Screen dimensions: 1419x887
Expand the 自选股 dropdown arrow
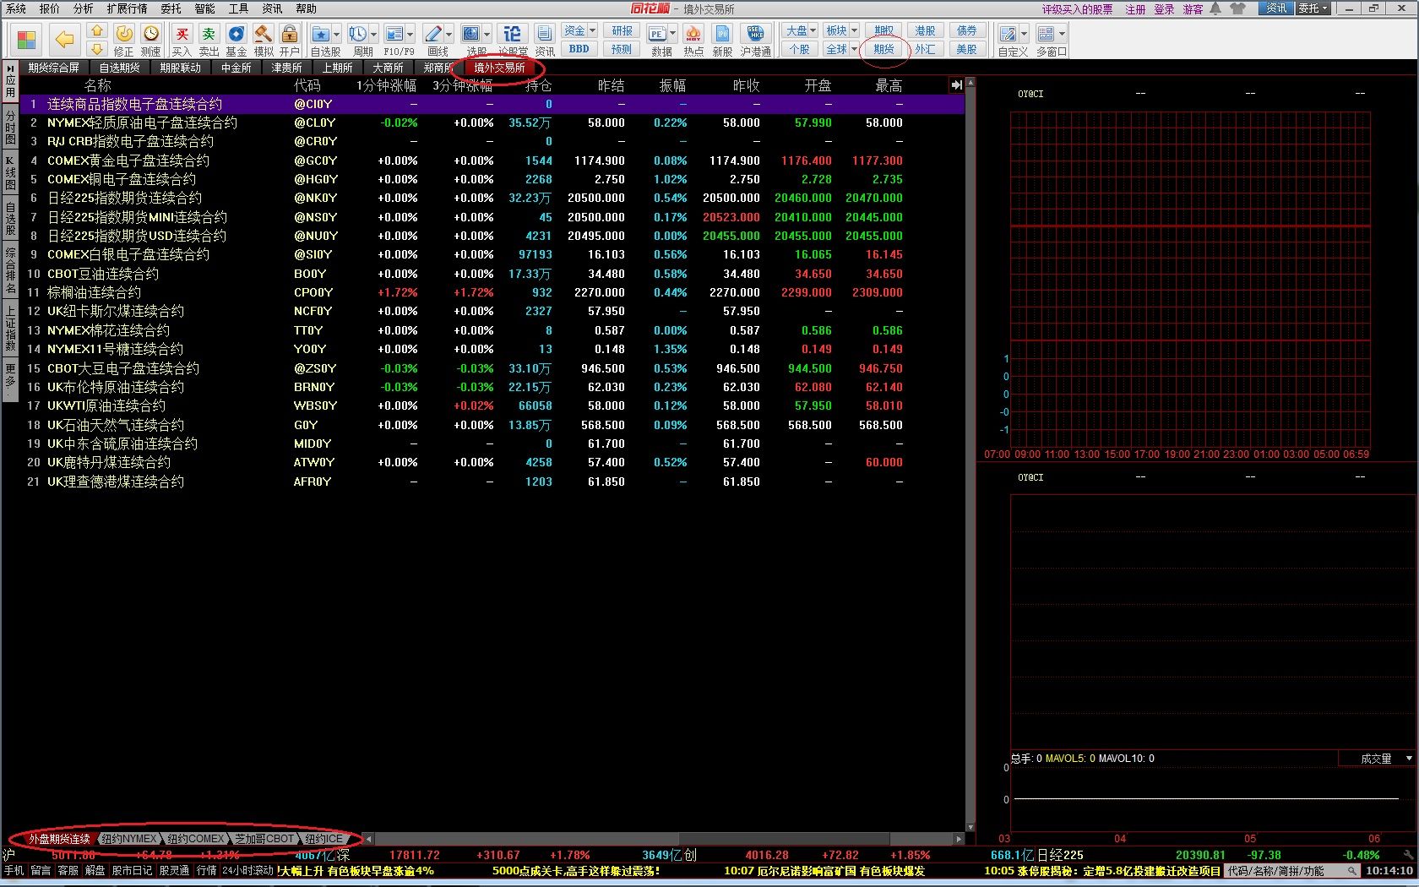336,35
